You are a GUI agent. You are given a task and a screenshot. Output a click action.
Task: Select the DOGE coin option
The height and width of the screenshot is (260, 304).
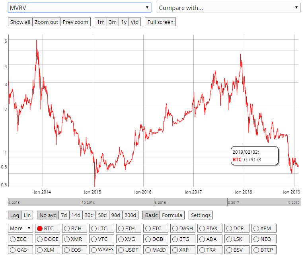point(48,239)
